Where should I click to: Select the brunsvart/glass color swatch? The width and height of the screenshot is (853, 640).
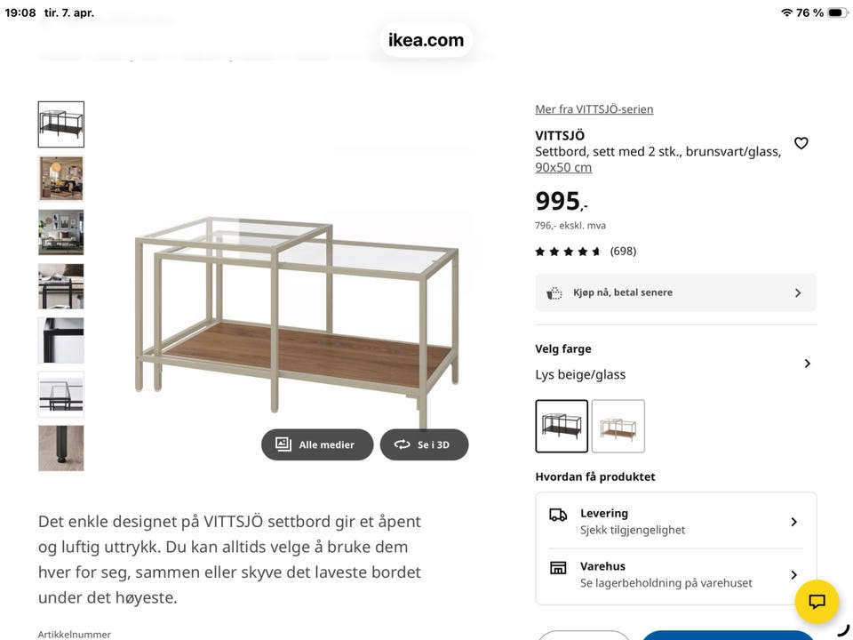tap(562, 427)
